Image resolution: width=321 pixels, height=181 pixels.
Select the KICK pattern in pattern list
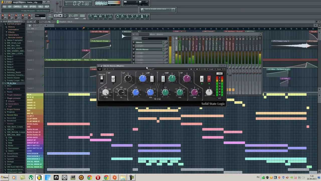[35, 95]
